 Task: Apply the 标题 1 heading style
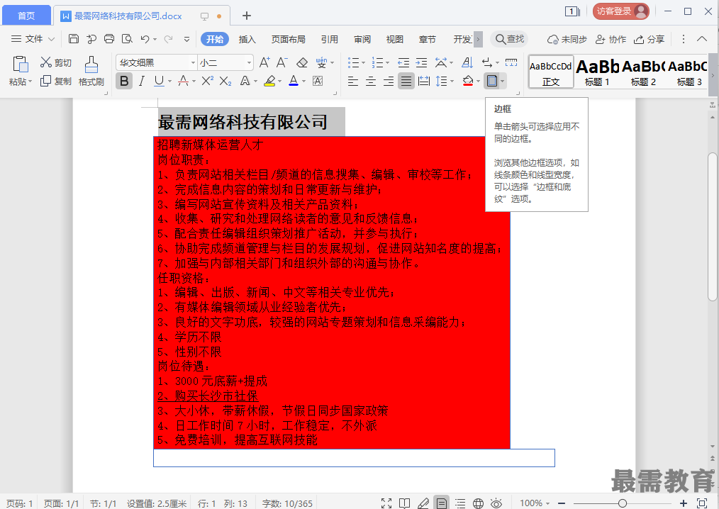click(597, 72)
